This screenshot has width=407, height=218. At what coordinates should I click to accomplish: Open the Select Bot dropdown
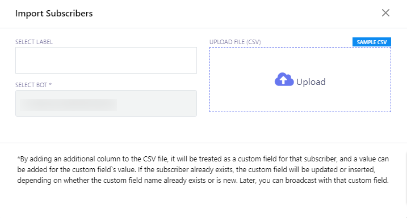point(106,103)
